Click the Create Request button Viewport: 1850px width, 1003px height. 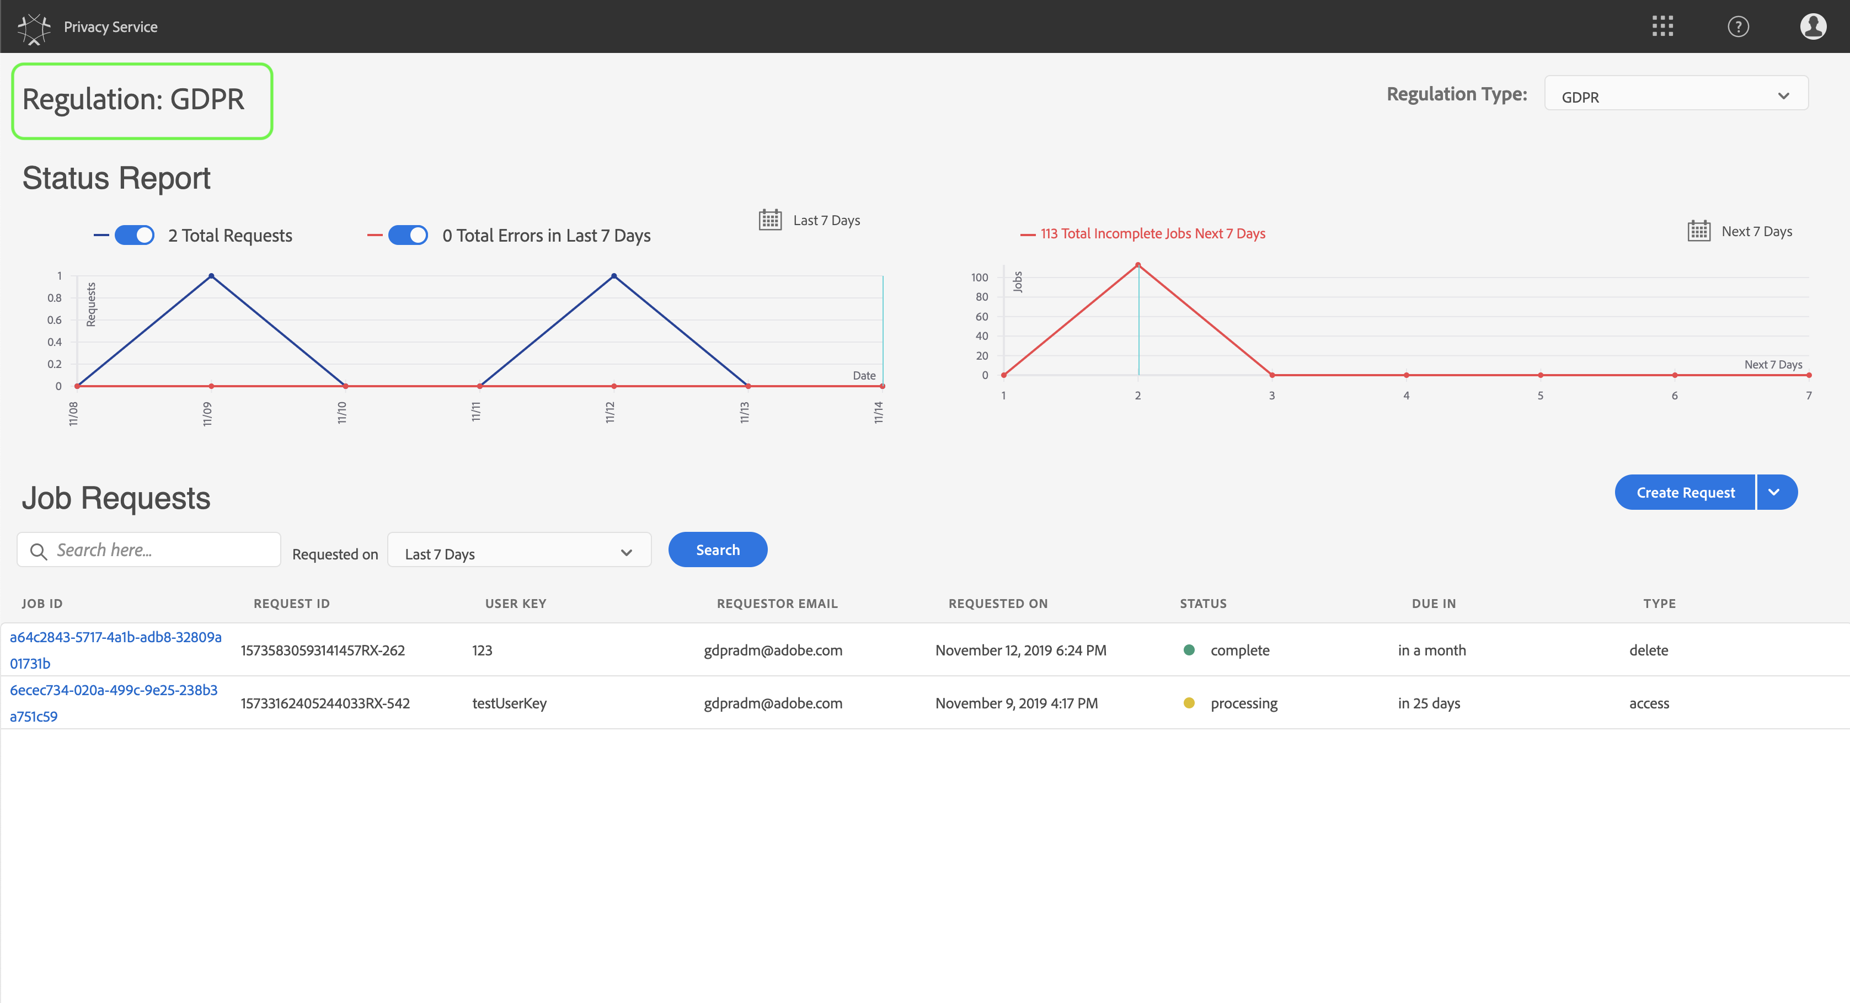coord(1685,493)
